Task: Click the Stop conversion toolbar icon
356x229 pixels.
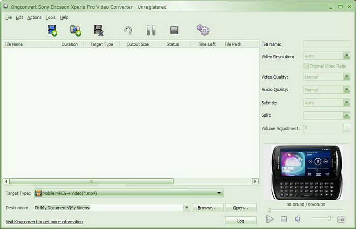Action: tap(174, 30)
